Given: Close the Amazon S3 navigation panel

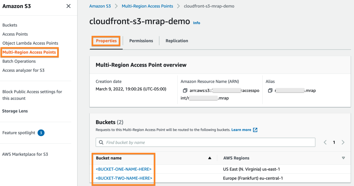Looking at the screenshot, I should [68, 6].
